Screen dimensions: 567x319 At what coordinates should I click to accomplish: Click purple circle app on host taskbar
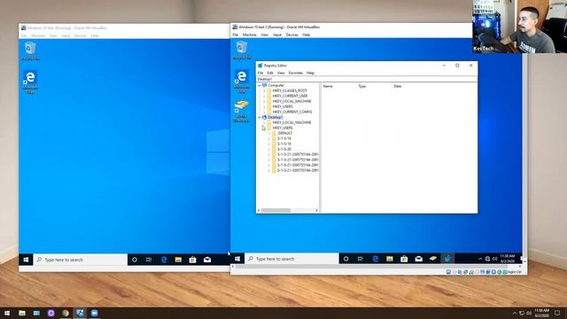51,313
